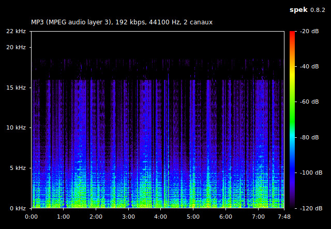Click the -60 dB scale label
The width and height of the screenshot is (331, 229).
click(x=309, y=102)
